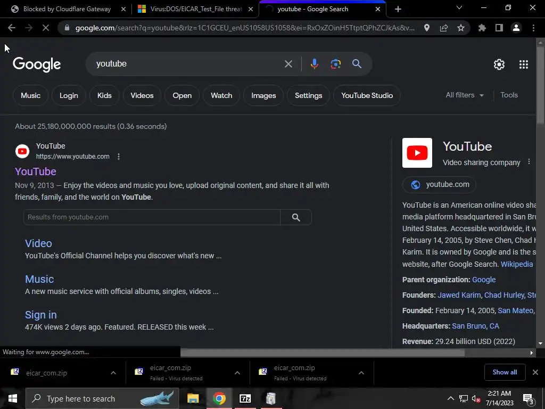Open the notification center icon
The width and height of the screenshot is (545, 409).
529,399
